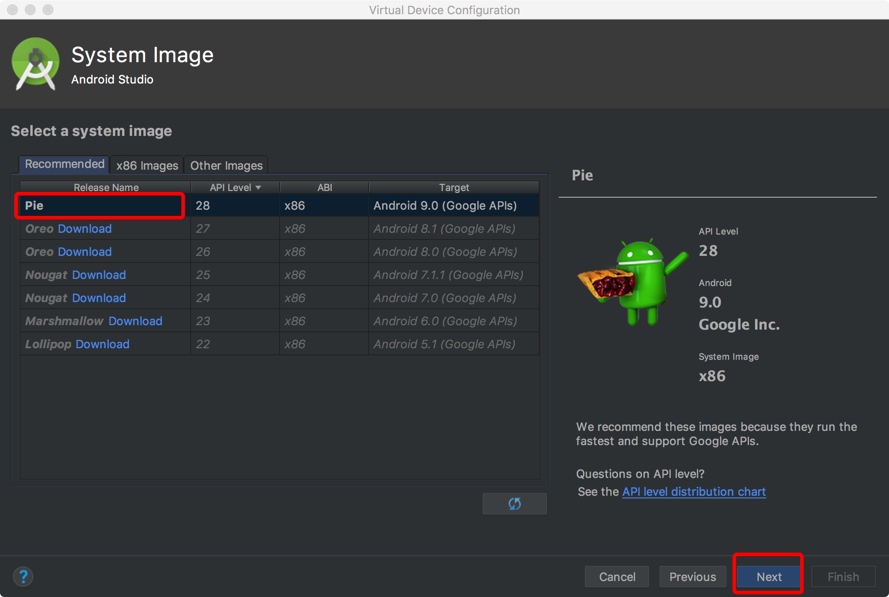Image resolution: width=889 pixels, height=597 pixels.
Task: Click the Release Name column header
Action: click(x=106, y=187)
